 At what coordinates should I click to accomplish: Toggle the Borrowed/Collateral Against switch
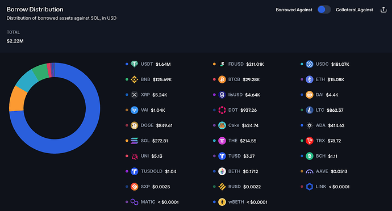pyautogui.click(x=324, y=10)
